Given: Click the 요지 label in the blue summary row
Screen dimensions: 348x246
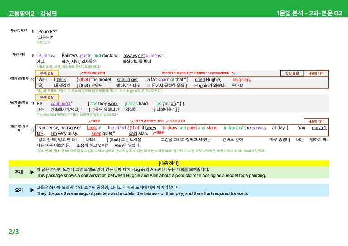Looking at the screenshot, I should (x=19, y=190).
